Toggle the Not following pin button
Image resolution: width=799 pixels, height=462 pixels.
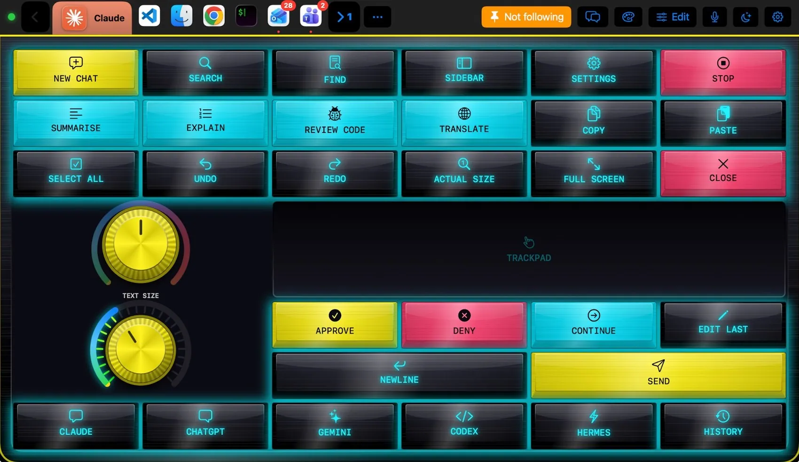point(526,17)
